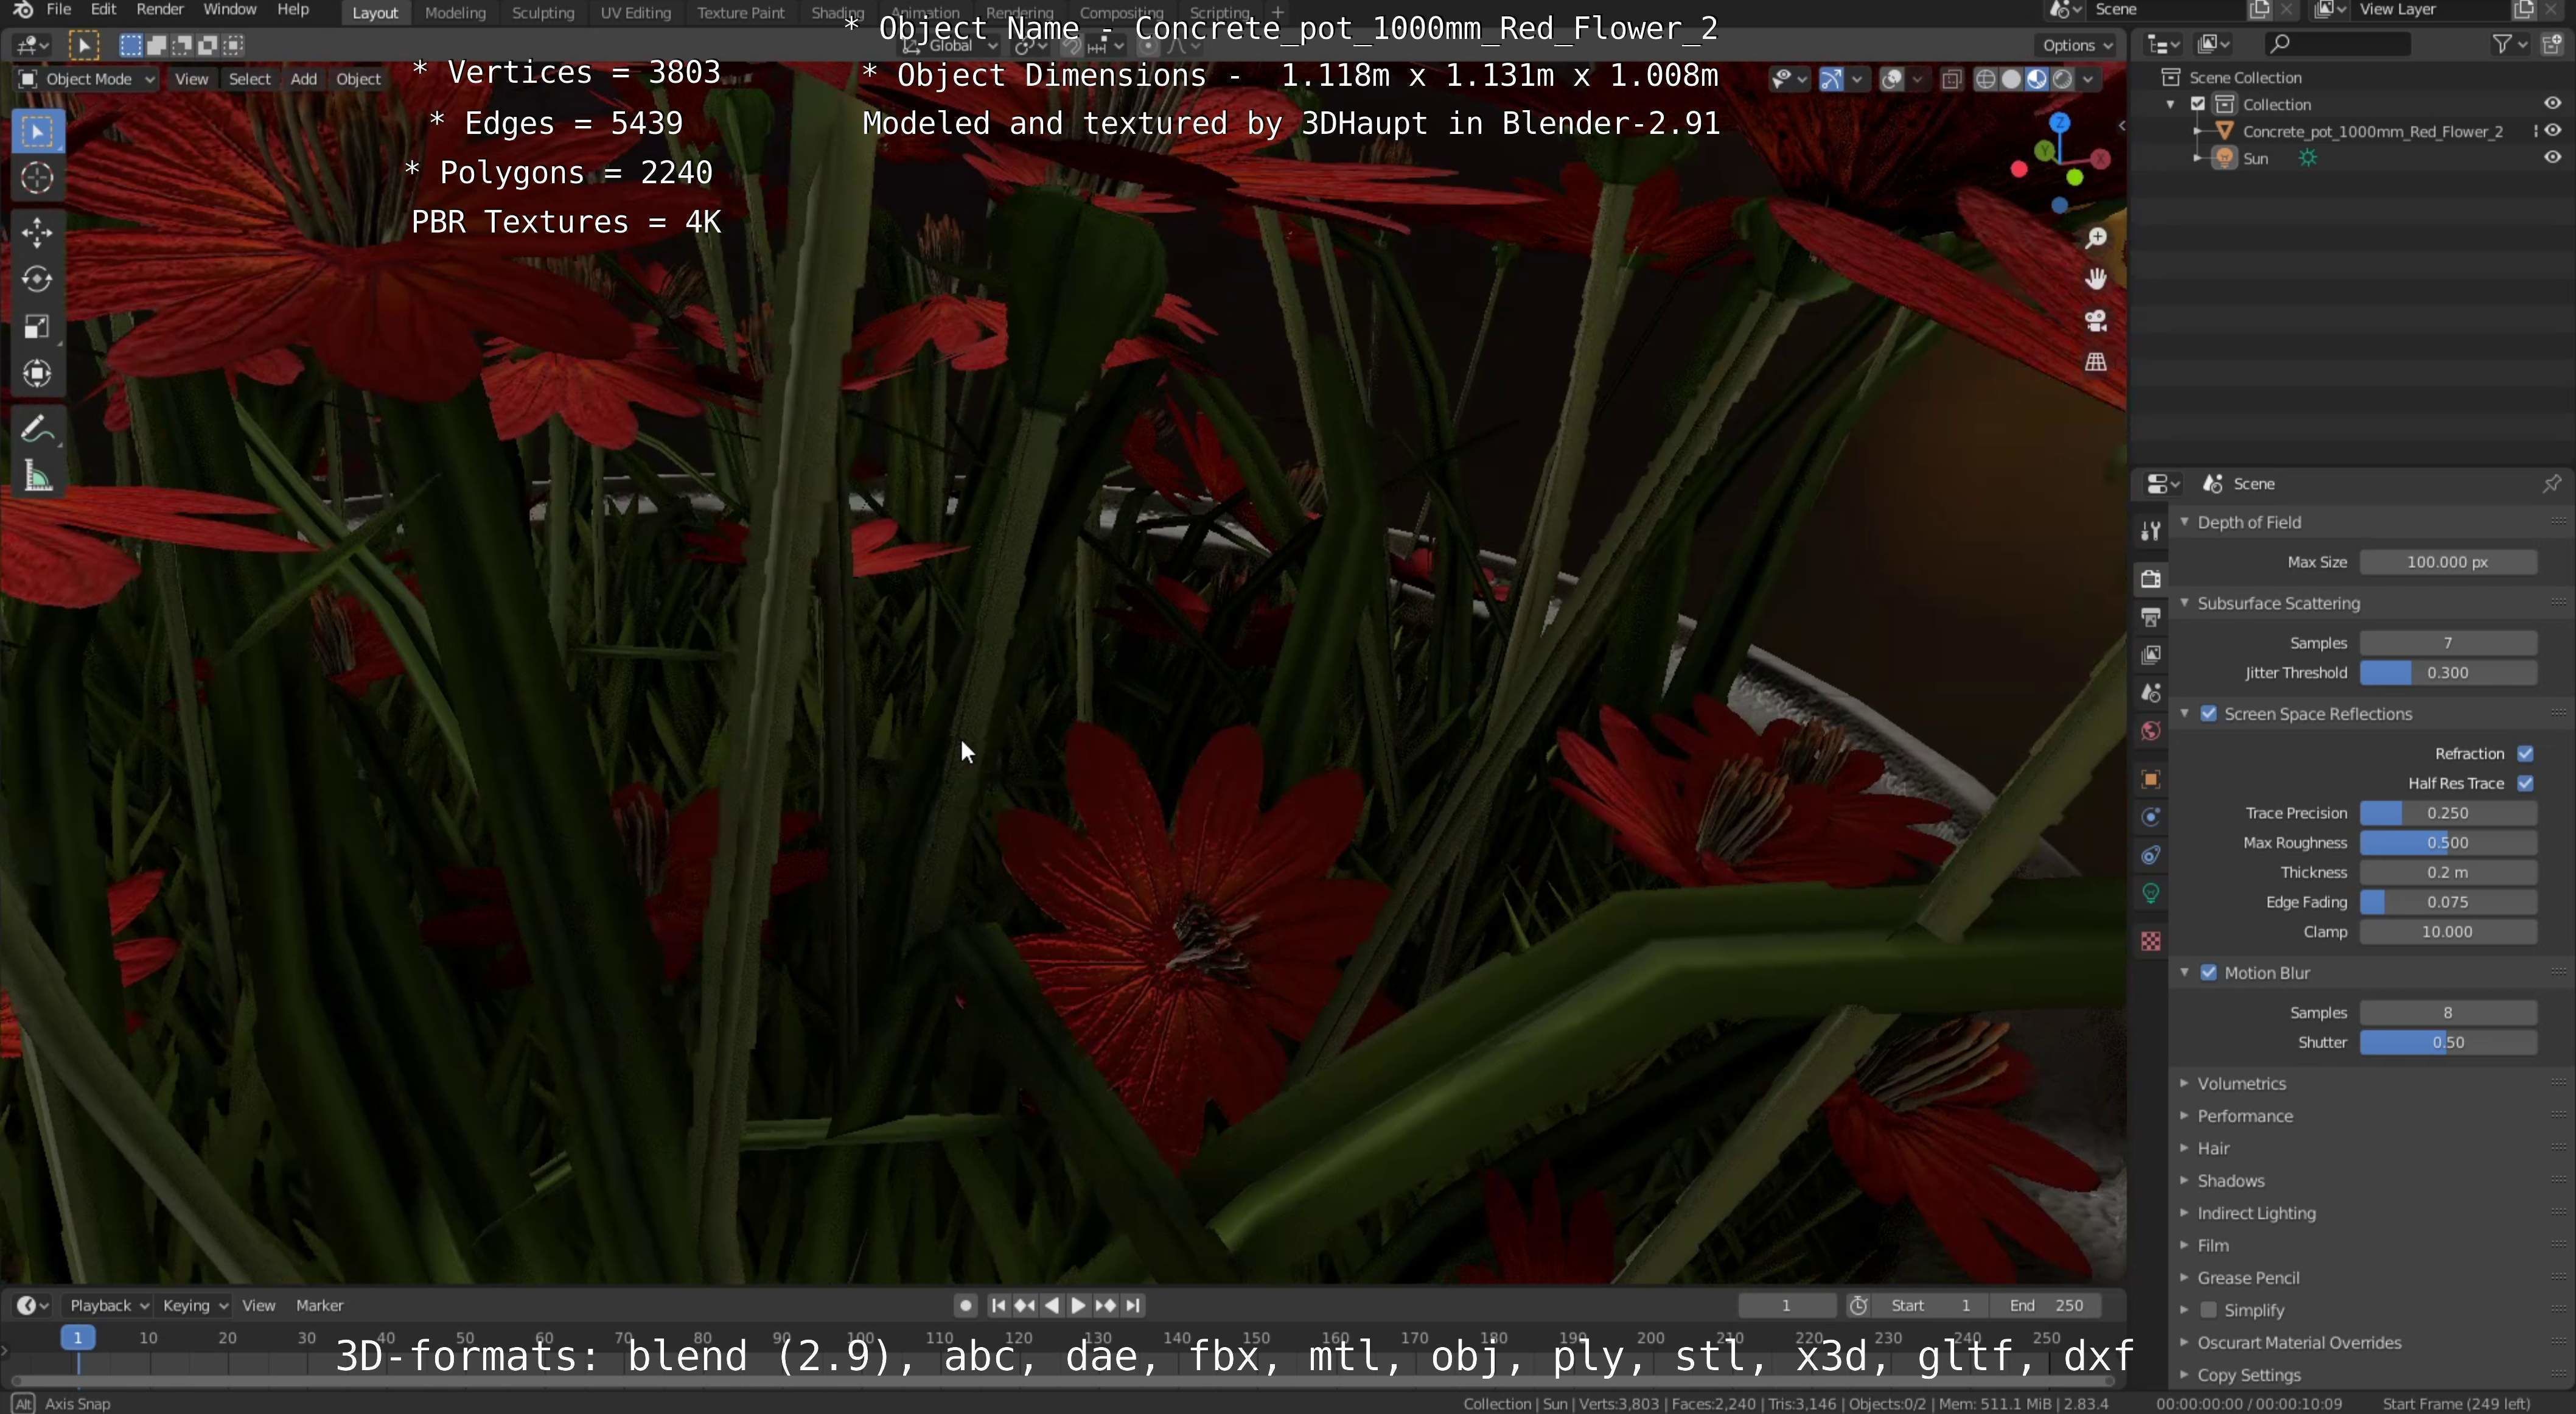Expand the Volumetrics panel
This screenshot has width=2576, height=1414.
point(2185,1084)
